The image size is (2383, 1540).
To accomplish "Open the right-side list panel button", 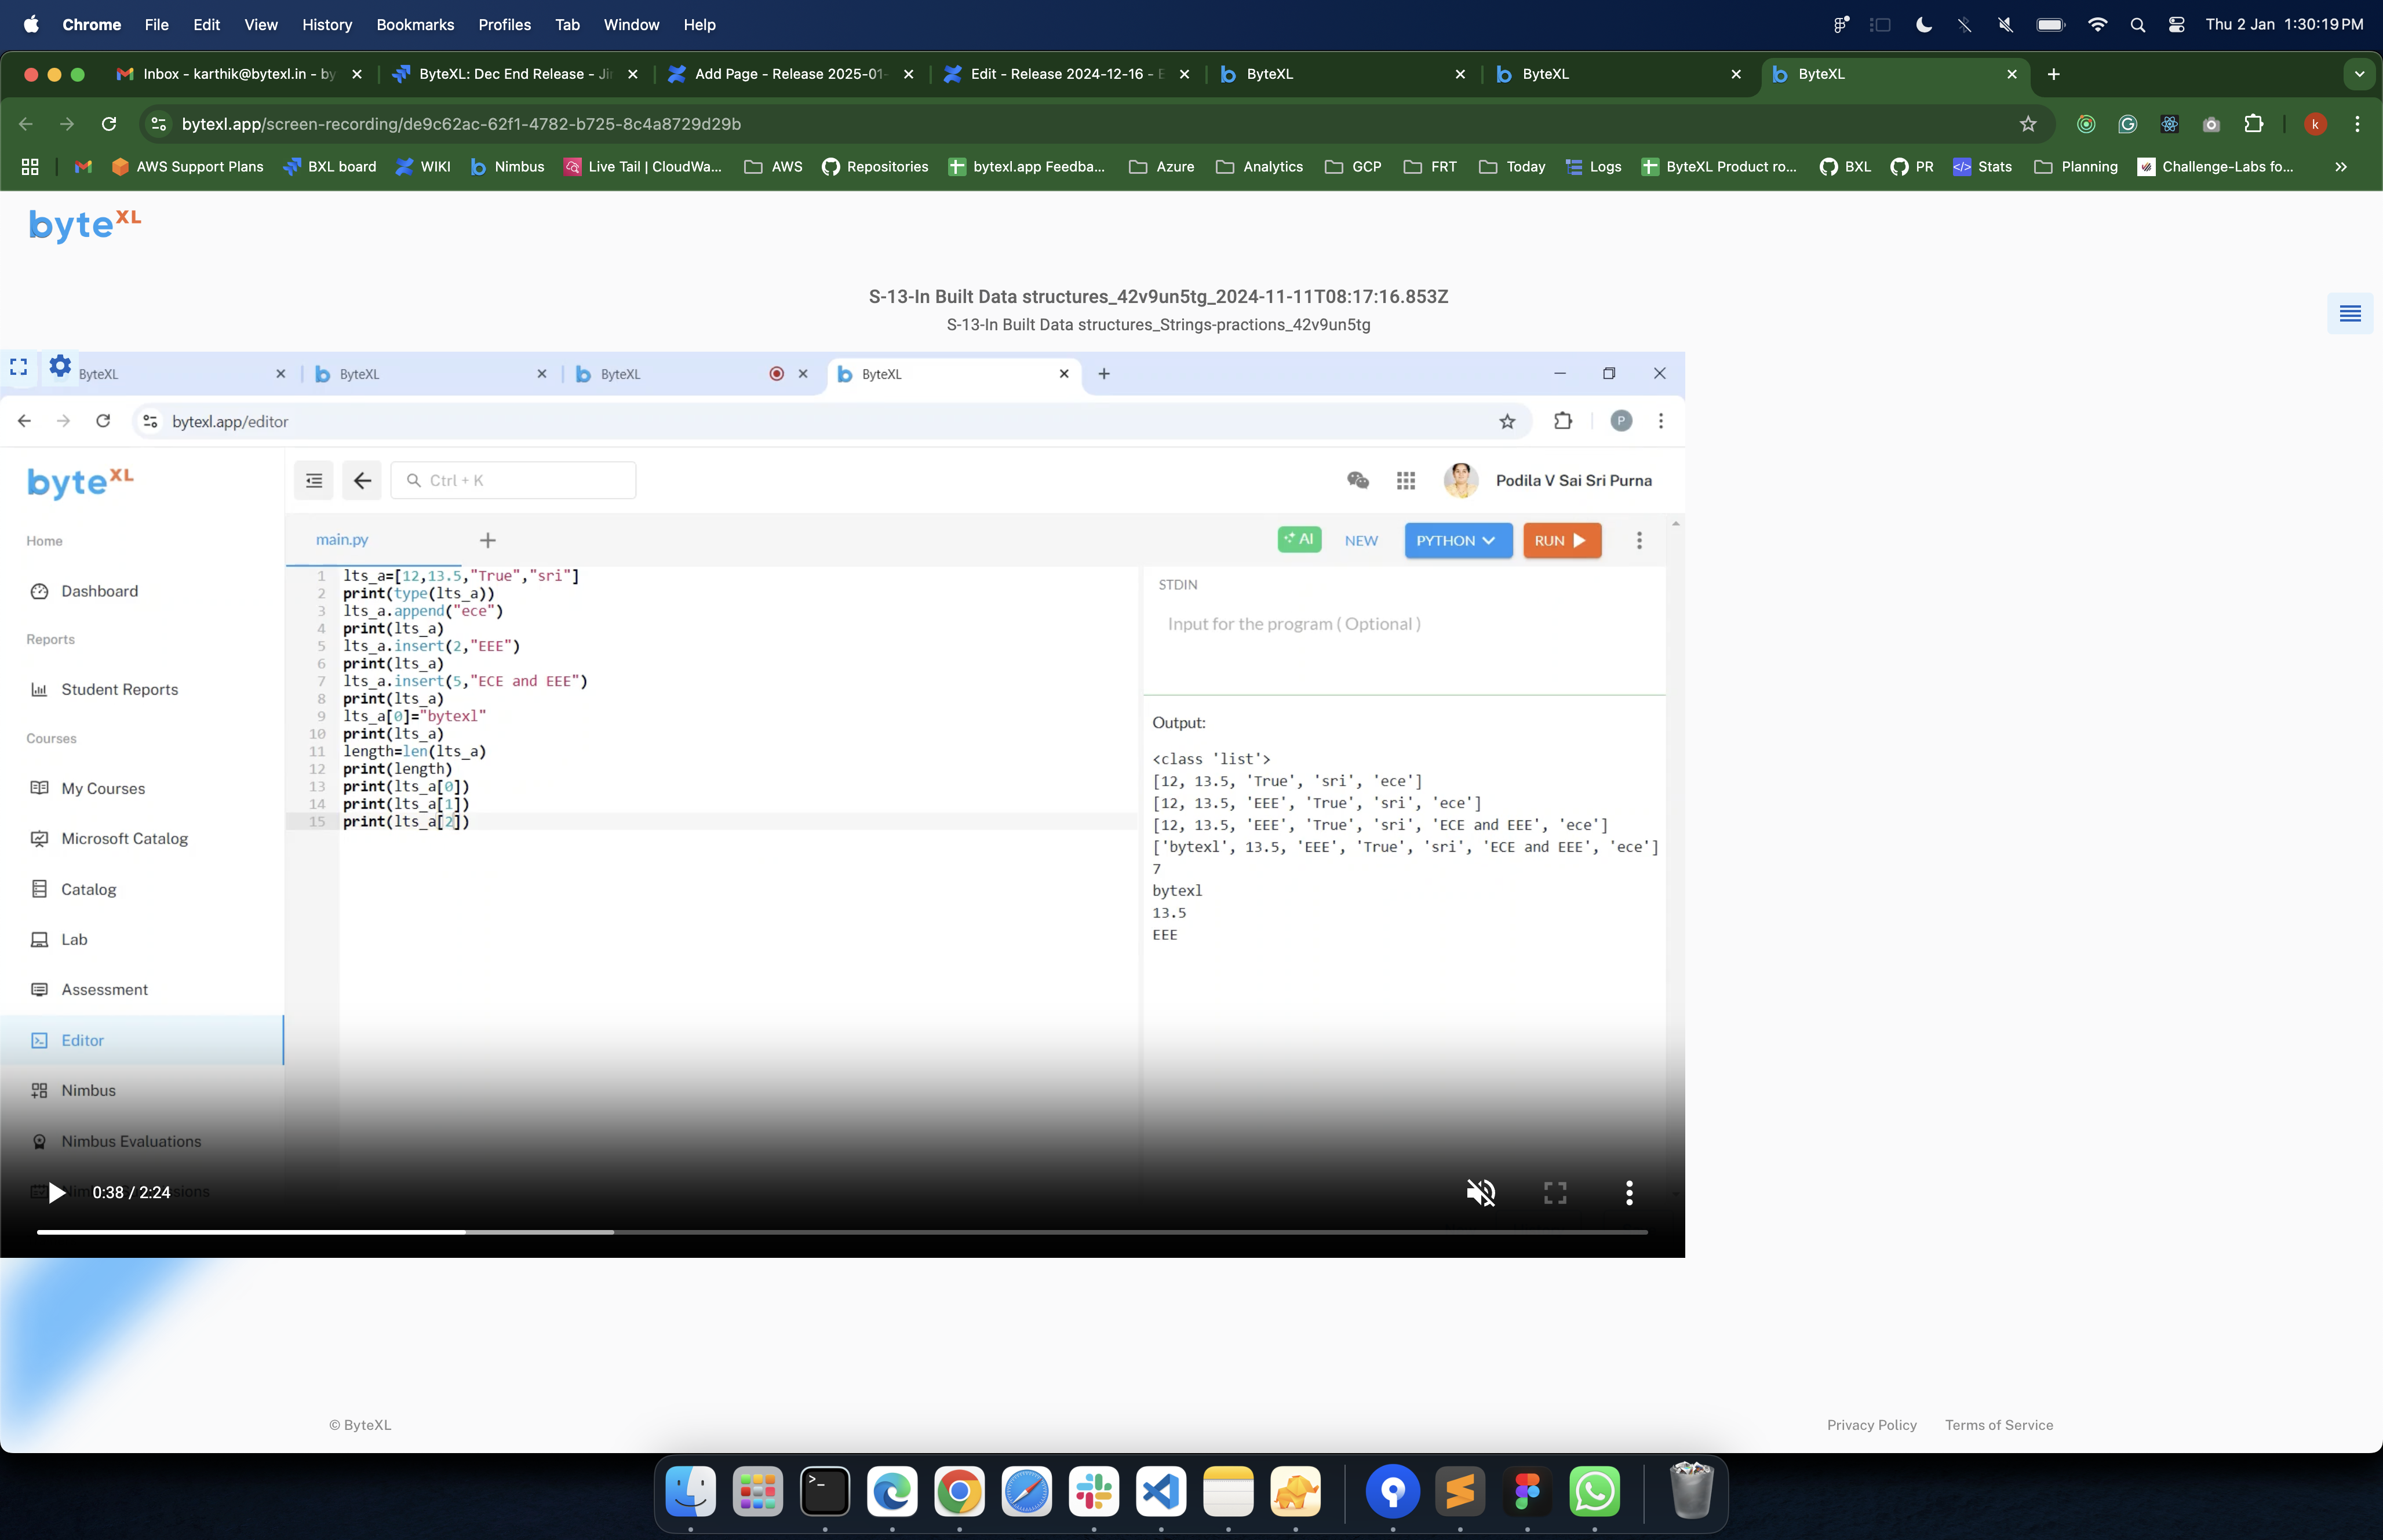I will click(2350, 314).
